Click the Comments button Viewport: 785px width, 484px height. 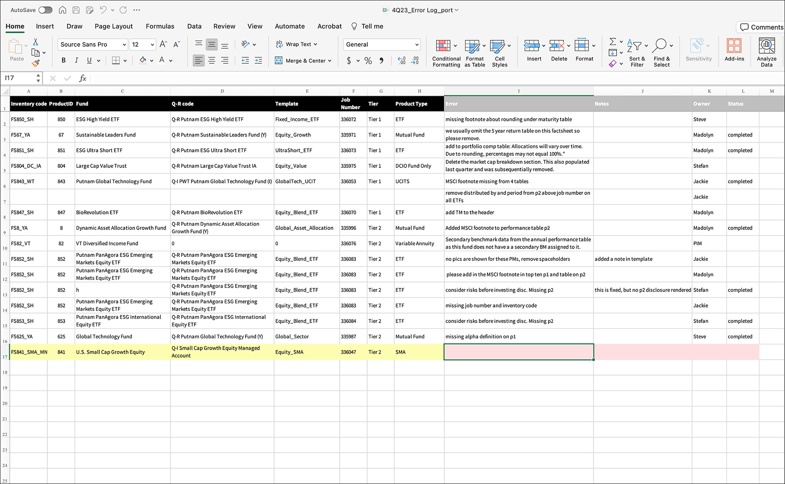(x=761, y=27)
